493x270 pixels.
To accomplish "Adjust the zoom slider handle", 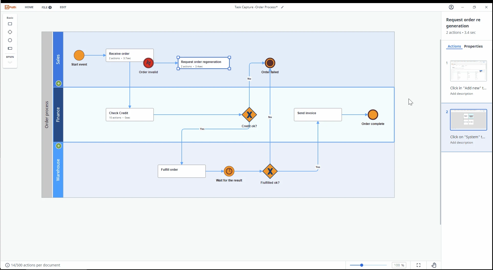I will tap(362, 265).
